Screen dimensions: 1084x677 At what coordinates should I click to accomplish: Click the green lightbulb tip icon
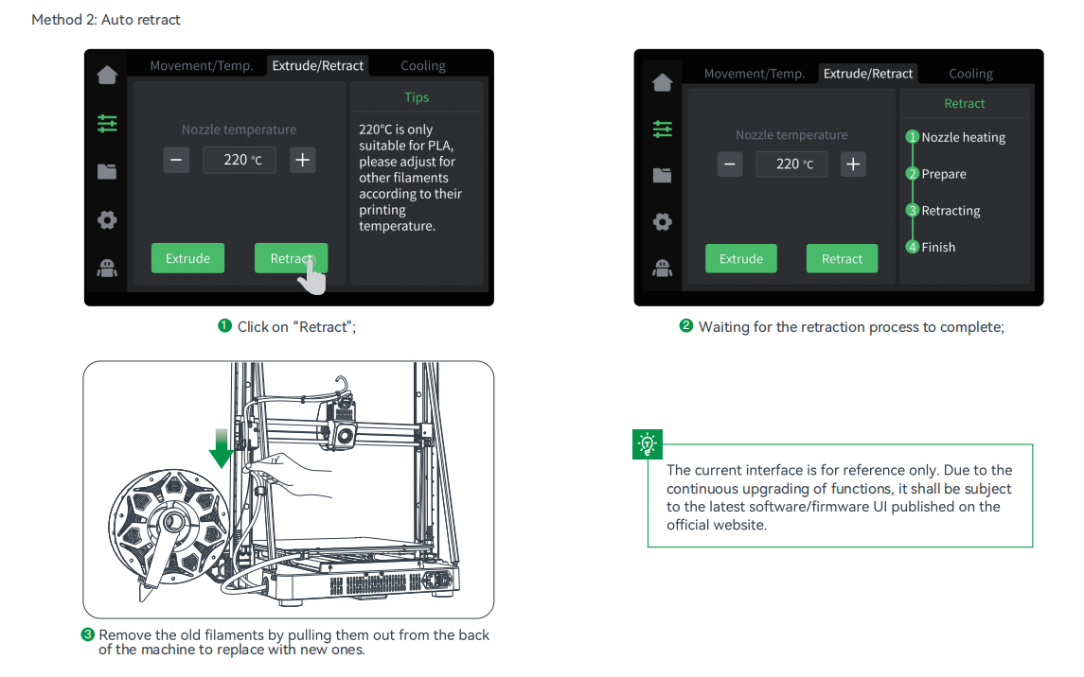pyautogui.click(x=648, y=443)
